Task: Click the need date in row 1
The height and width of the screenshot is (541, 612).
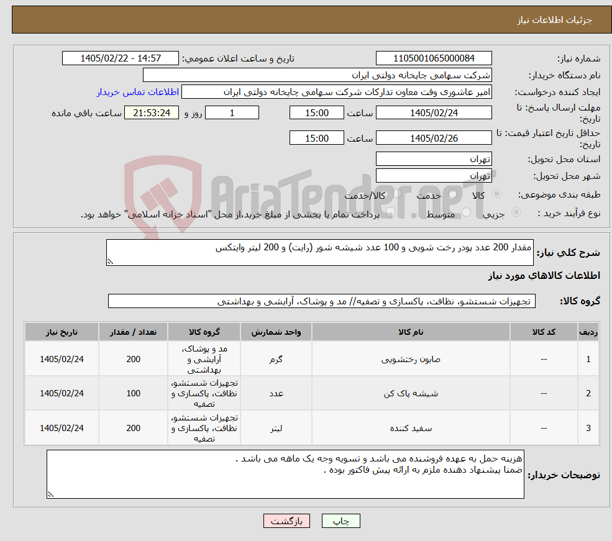Action: coord(62,359)
